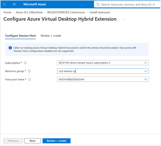Viewport: 161px width, 146px height.
Task: Click the Host pool name label text
Action: click(15, 79)
